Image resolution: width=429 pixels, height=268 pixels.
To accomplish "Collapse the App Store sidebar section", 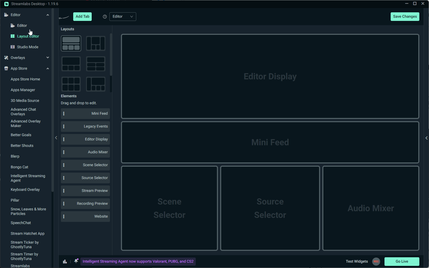I will 48,68.
